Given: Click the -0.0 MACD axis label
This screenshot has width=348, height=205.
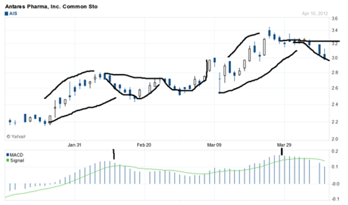Looking at the screenshot, I should pos(335,184).
